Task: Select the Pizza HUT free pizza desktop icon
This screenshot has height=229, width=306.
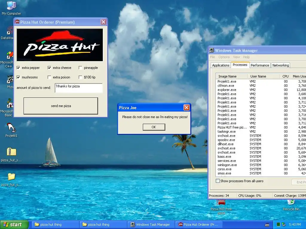Action: [221, 207]
